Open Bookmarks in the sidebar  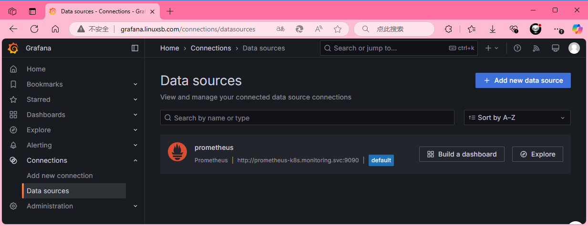[45, 84]
